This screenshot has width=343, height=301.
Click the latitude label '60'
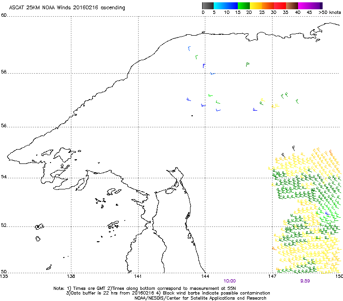[4, 15]
